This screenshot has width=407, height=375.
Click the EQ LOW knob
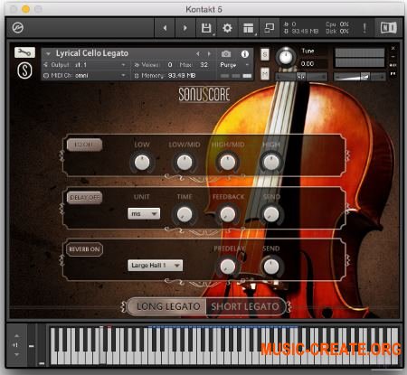click(x=142, y=163)
